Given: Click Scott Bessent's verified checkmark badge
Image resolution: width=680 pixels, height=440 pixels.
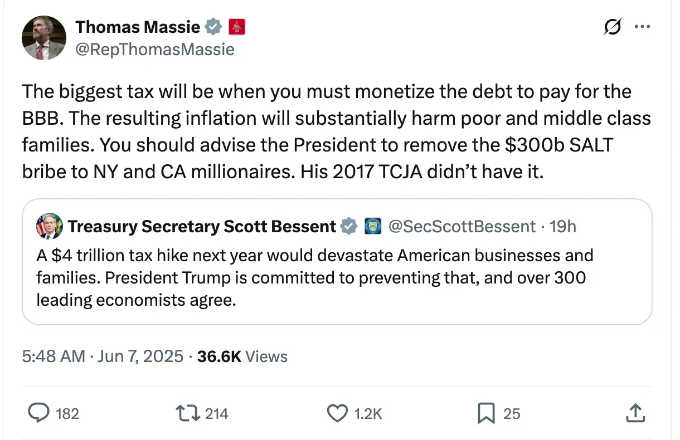Looking at the screenshot, I should [x=349, y=227].
